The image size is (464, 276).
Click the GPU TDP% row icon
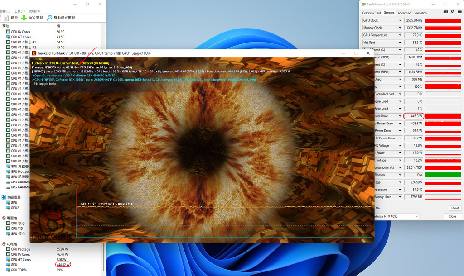click(8, 270)
